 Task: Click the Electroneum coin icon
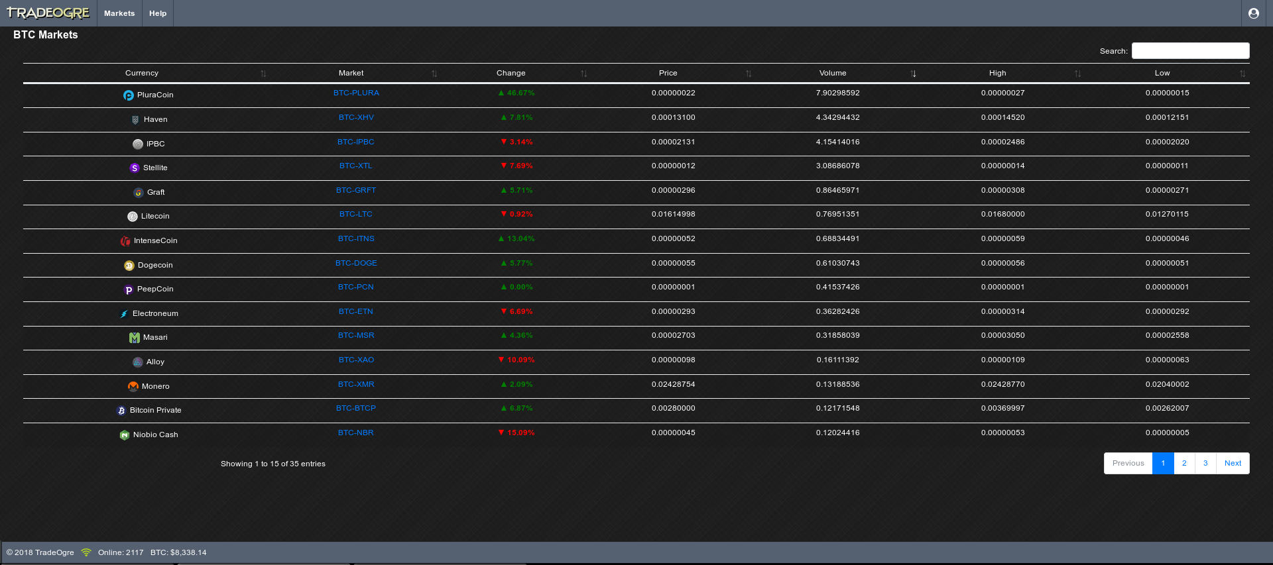click(124, 314)
